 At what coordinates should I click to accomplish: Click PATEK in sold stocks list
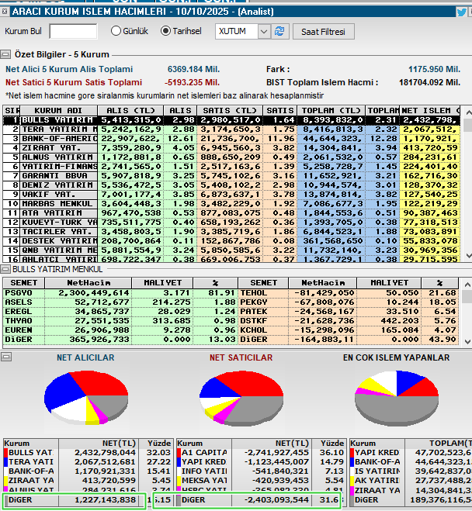(x=254, y=312)
